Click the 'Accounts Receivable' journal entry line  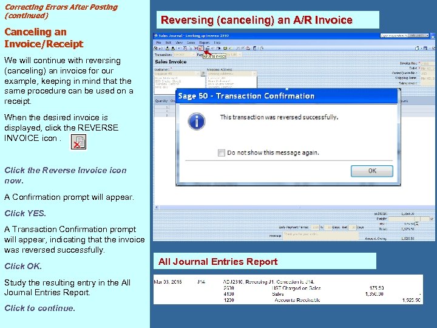click(x=297, y=301)
